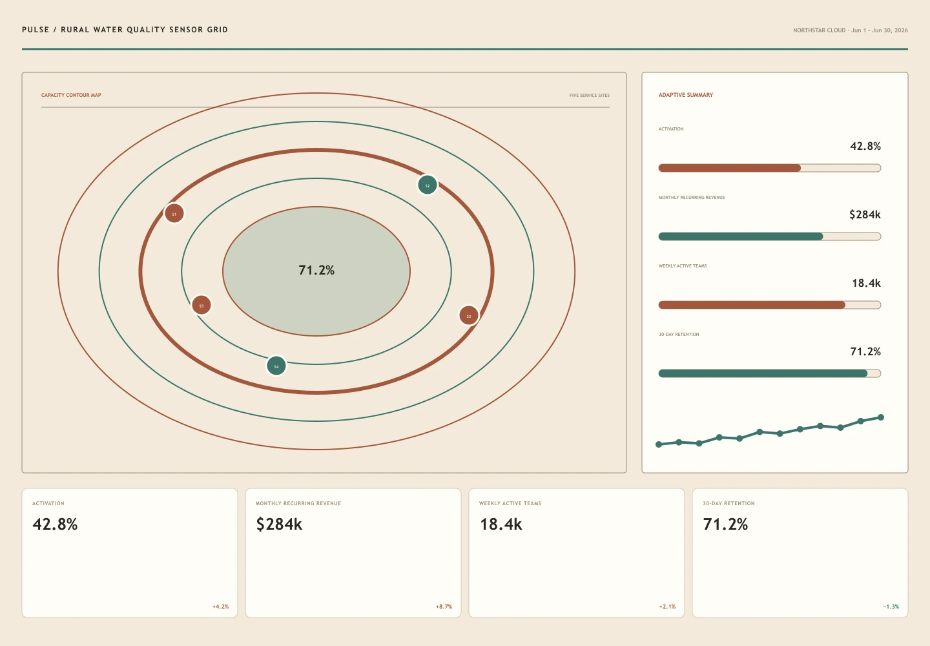
Task: Click the "ACTIVATION" label in the bottom card
Action: tap(48, 503)
